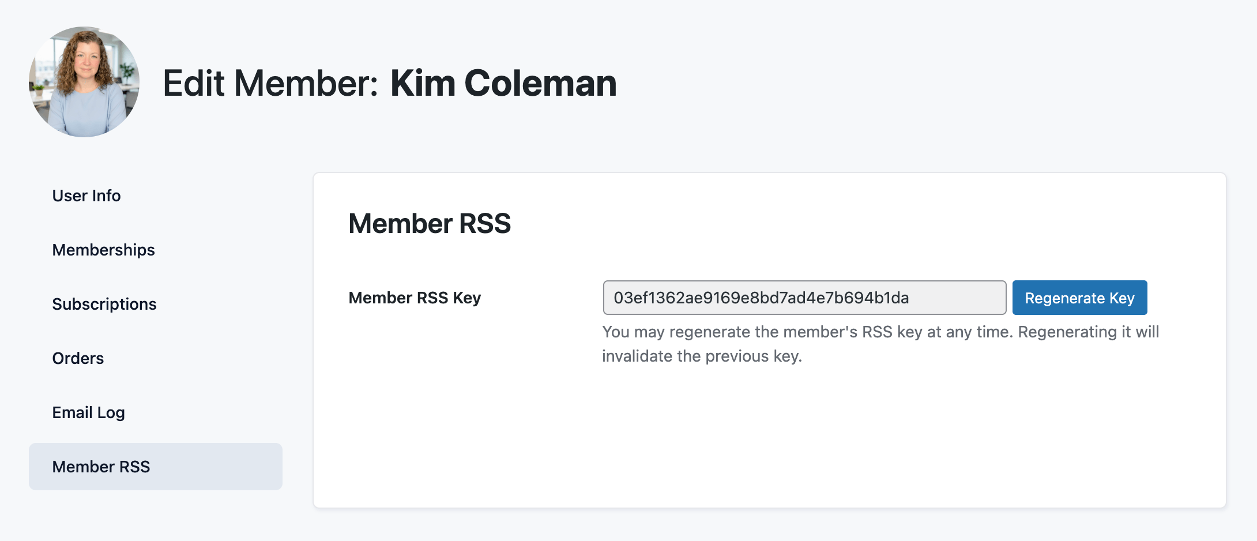Switch to the Memberships tab
The image size is (1257, 541).
point(103,250)
